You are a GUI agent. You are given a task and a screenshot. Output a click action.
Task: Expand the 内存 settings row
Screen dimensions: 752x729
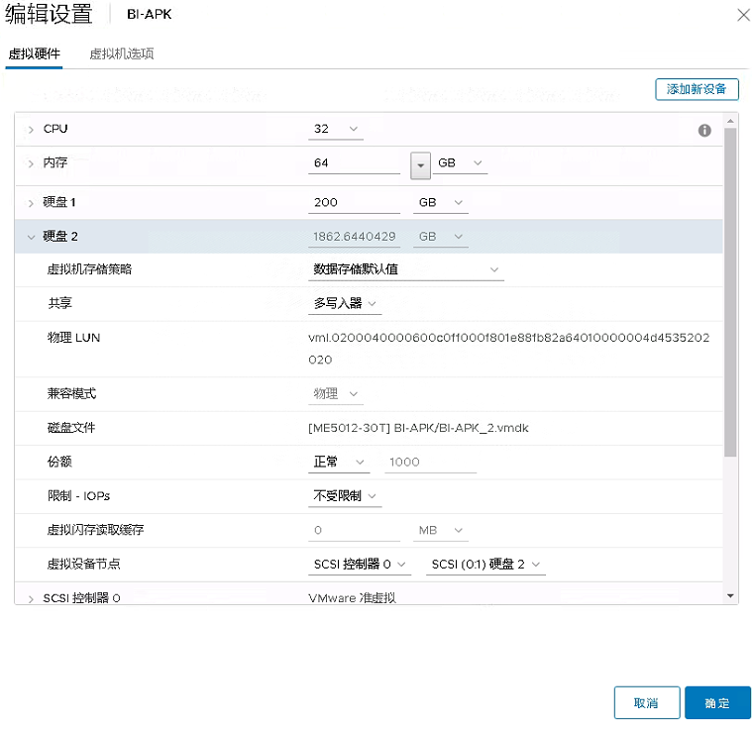pyautogui.click(x=32, y=163)
